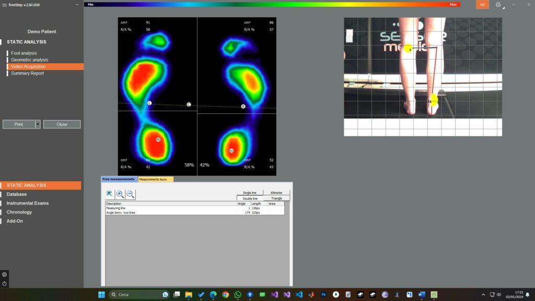
Task: Toggle HD mode in the title bar
Action: pos(483,4)
